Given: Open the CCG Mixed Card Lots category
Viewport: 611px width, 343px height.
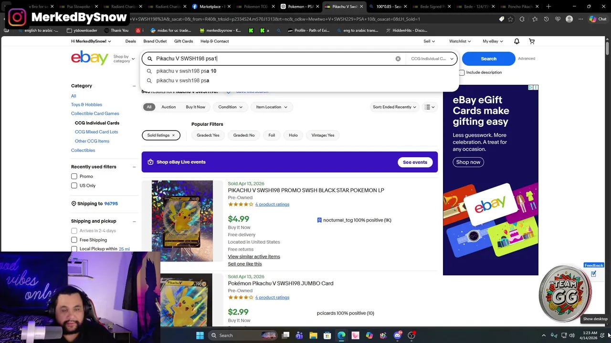Looking at the screenshot, I should point(96,132).
